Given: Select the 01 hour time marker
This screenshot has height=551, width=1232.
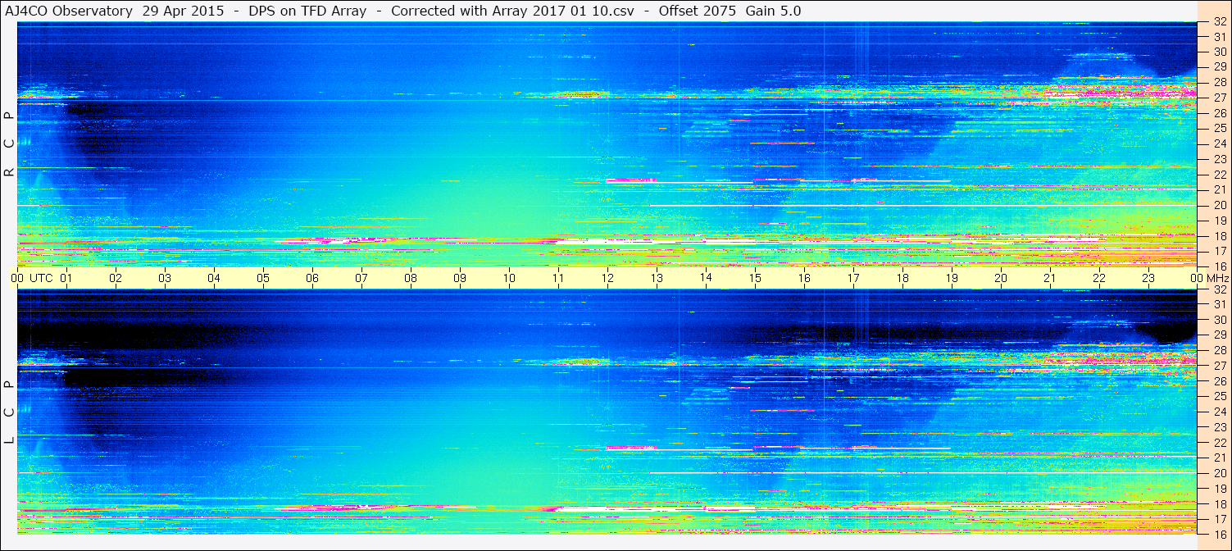Looking at the screenshot, I should click(66, 278).
